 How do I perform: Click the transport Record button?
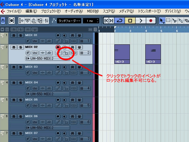pos(151,21)
